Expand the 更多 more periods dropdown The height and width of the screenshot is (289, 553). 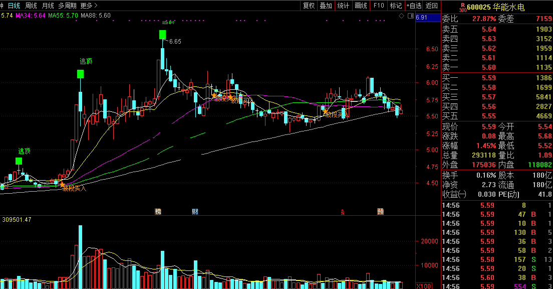tap(89, 6)
